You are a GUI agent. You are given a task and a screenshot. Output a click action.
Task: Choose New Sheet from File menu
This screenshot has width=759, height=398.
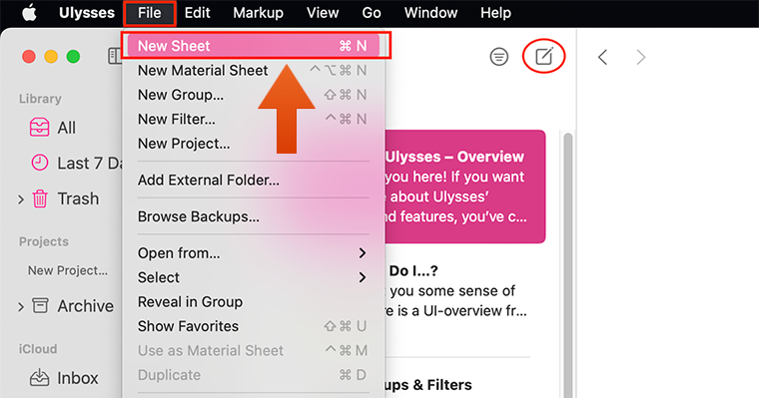(x=254, y=46)
